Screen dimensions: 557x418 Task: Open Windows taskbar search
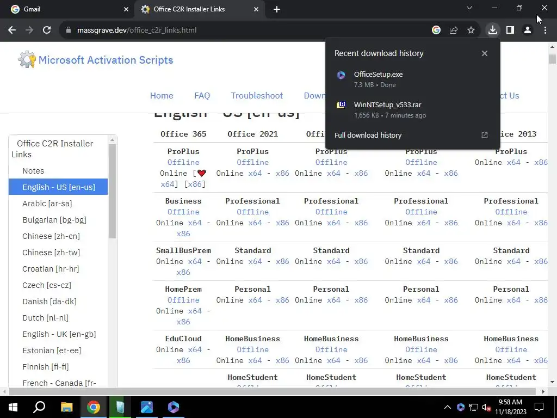tap(39, 407)
